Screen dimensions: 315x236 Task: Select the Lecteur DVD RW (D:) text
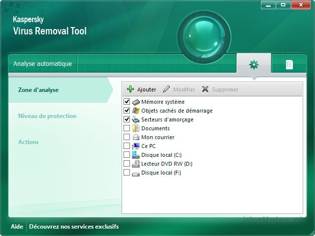tap(167, 164)
